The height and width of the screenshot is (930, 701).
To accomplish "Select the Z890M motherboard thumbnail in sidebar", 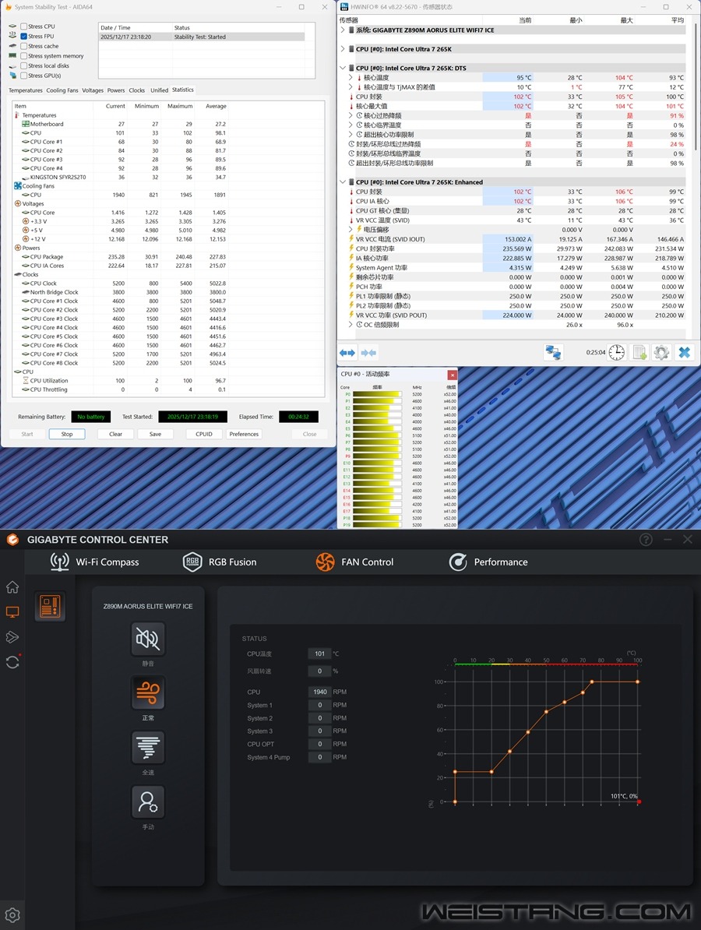I will 50,607.
